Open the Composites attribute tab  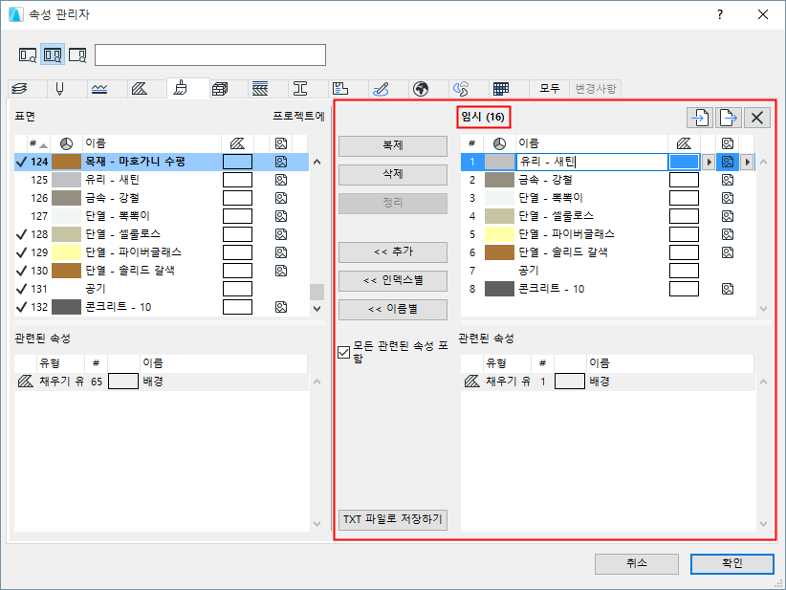click(260, 89)
